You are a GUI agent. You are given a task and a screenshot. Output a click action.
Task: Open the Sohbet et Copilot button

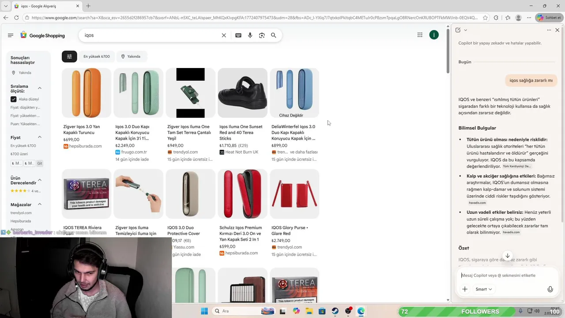coord(548,18)
